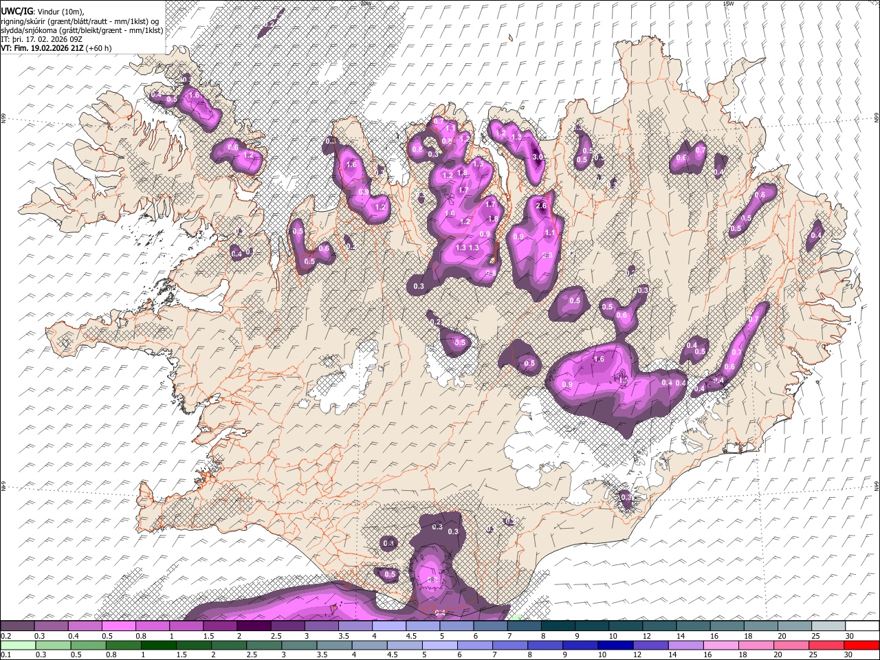Click the 'IT: þri. 17. 02. 2026 09Z' line
The image size is (880, 660).
pos(42,39)
